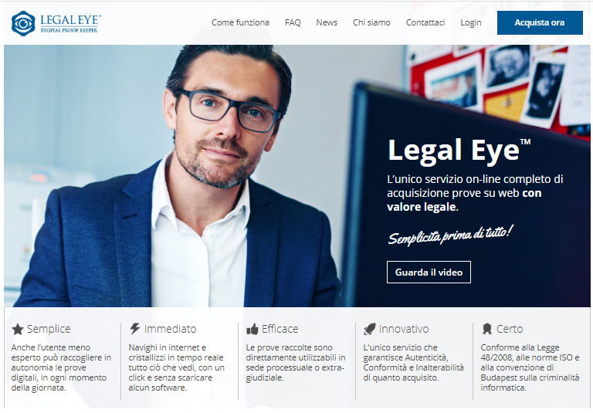The width and height of the screenshot is (593, 413).
Task: Click the Login link
Action: click(x=471, y=22)
